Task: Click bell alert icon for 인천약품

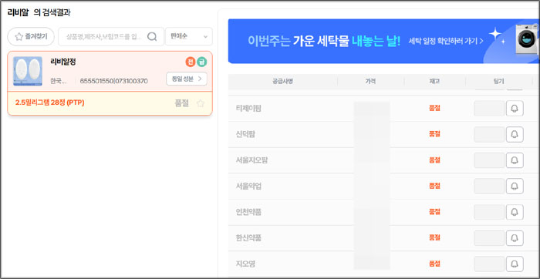Action: tap(515, 212)
